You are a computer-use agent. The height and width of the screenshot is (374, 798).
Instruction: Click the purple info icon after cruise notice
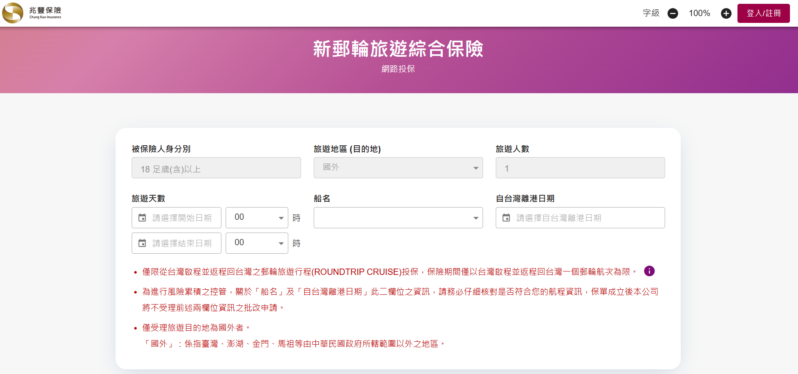click(649, 271)
